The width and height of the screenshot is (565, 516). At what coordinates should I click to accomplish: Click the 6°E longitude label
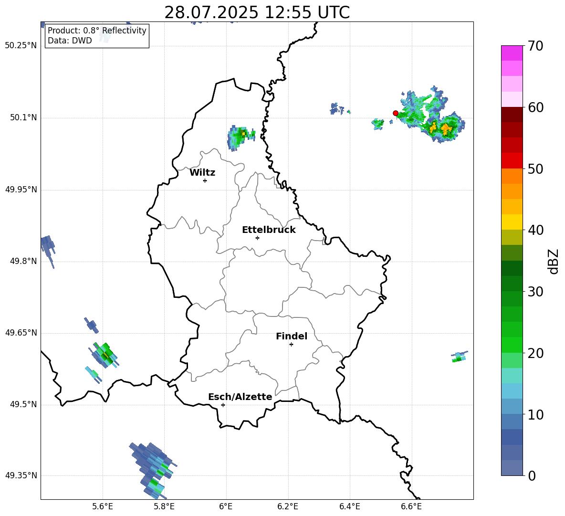(x=226, y=507)
